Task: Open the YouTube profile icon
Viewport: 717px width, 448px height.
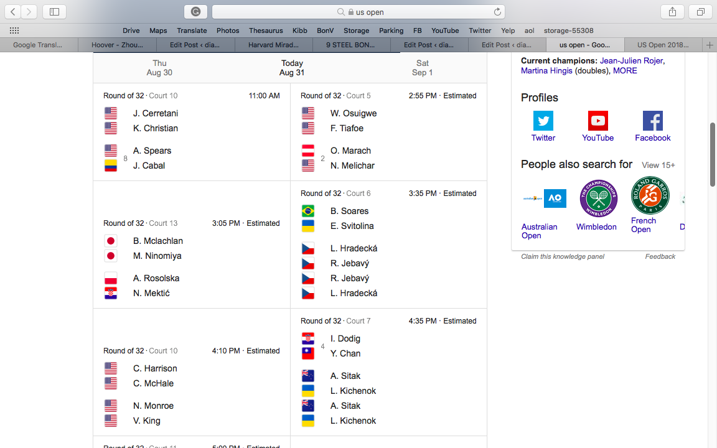Action: pos(597,121)
